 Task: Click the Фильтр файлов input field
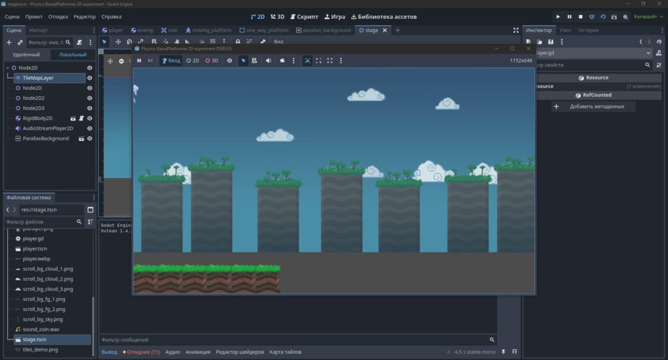tap(40, 222)
